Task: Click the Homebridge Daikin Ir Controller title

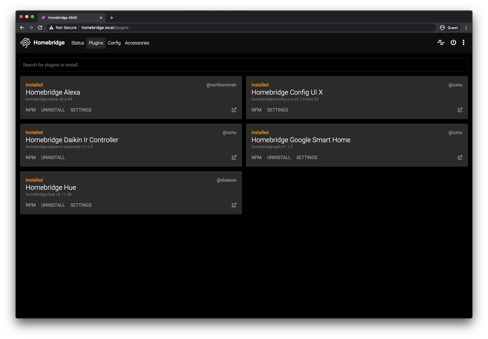Action: [x=72, y=140]
